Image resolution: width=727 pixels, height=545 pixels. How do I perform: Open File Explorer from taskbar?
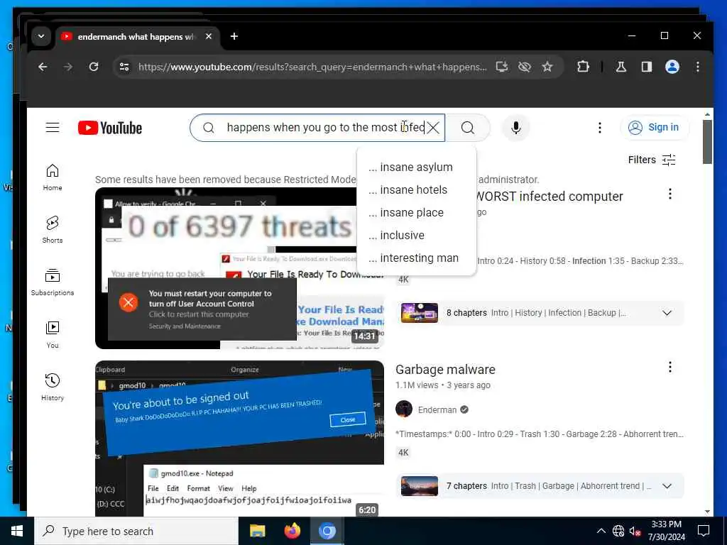tap(257, 531)
